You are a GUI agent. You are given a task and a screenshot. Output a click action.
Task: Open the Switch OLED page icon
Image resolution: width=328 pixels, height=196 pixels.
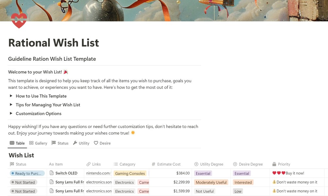(52, 173)
